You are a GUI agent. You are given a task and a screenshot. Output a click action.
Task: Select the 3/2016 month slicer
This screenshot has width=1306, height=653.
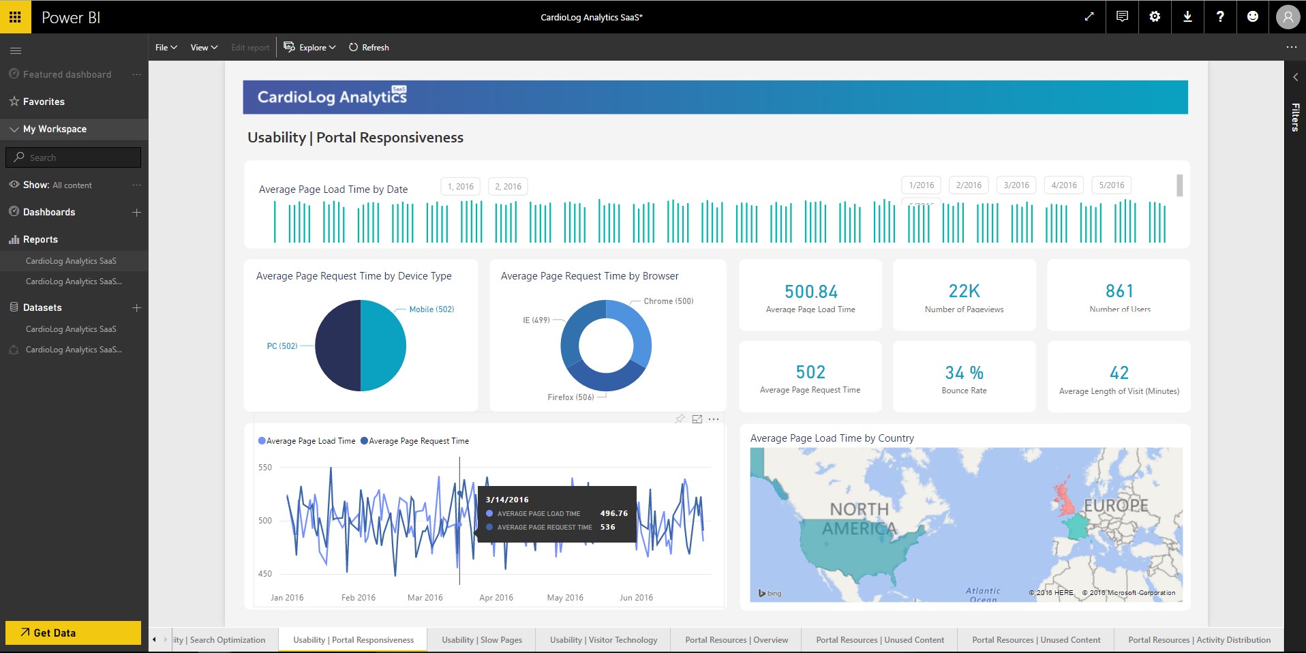click(1016, 185)
